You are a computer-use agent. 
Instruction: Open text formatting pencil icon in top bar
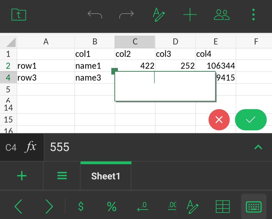click(159, 15)
